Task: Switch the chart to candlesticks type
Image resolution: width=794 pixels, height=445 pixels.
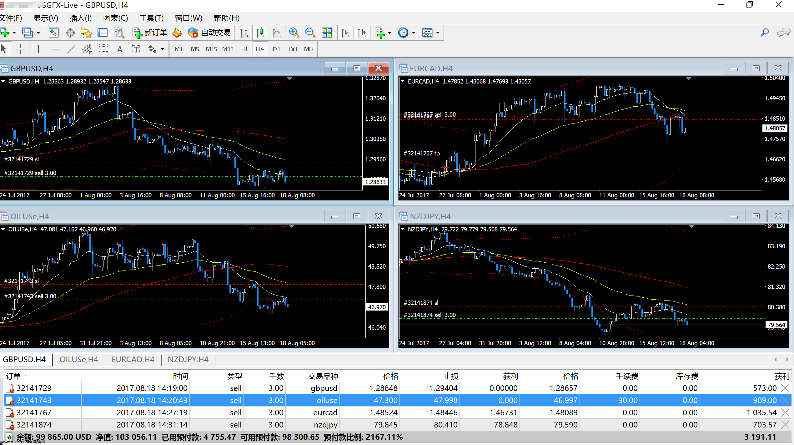Action: pos(260,33)
